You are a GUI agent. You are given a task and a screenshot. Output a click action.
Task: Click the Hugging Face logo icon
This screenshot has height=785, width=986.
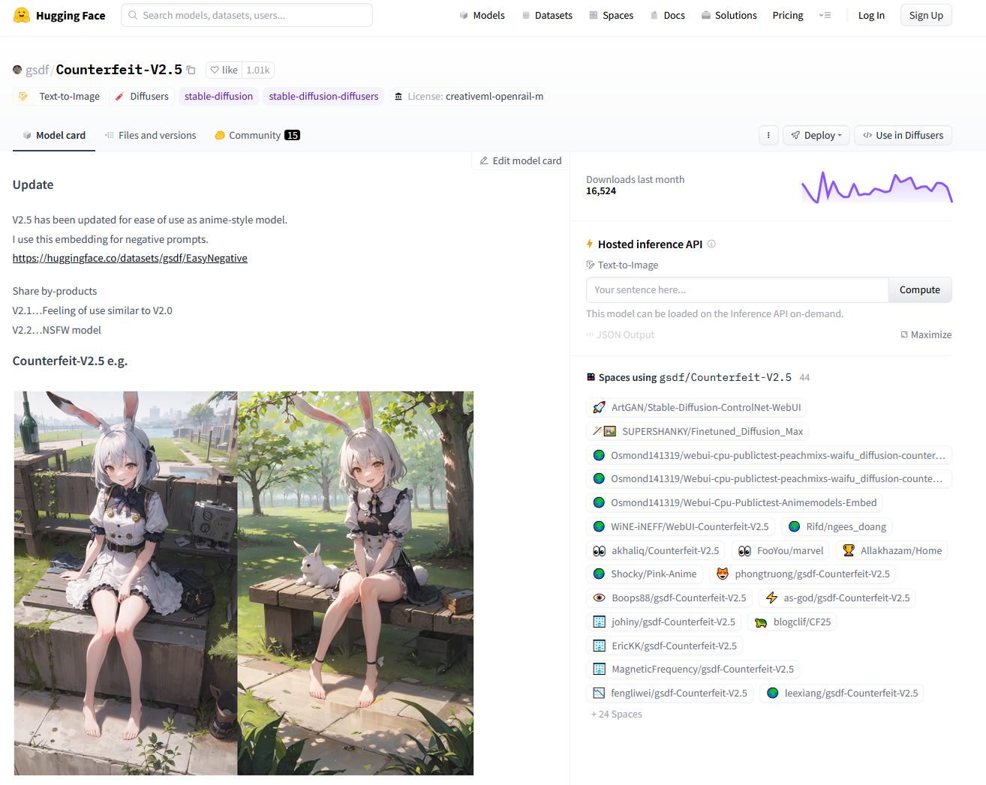point(22,15)
